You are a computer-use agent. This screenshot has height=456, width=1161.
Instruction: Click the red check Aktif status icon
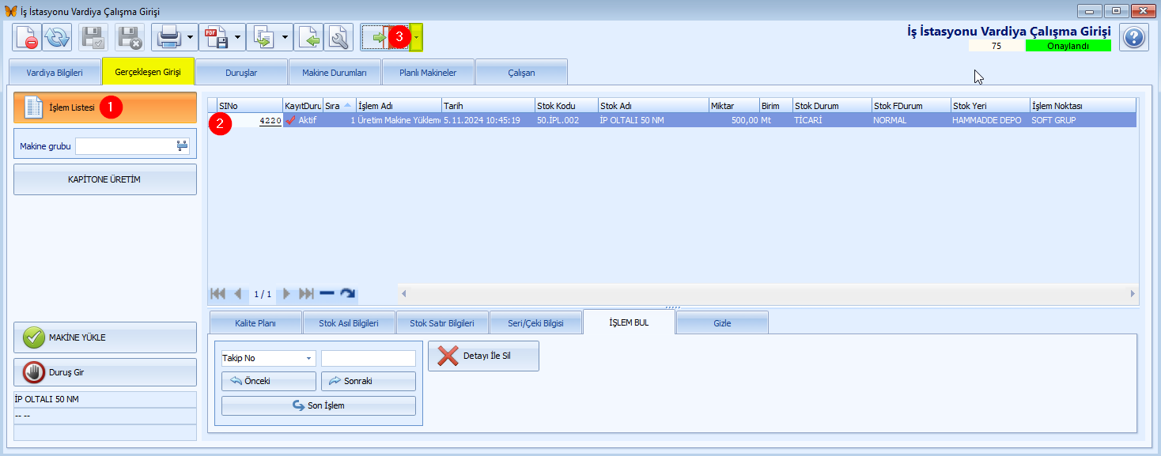291,120
